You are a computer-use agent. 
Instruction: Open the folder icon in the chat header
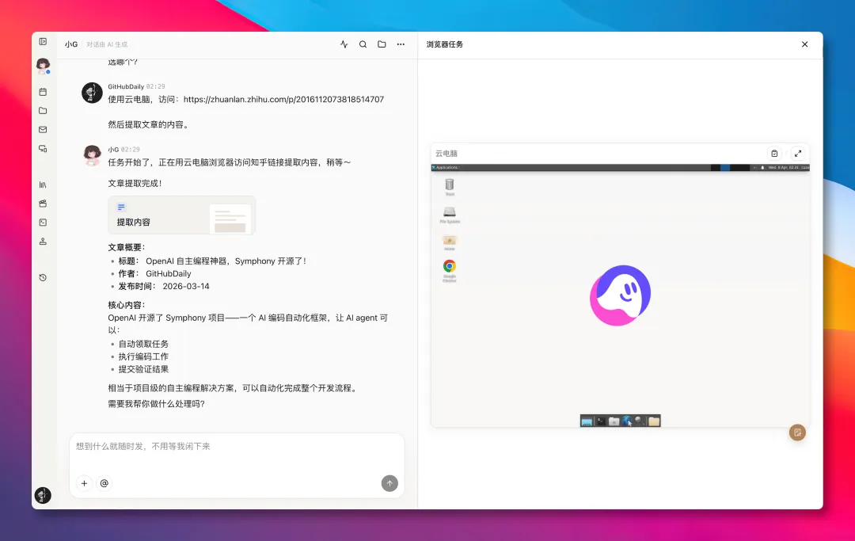(x=382, y=44)
